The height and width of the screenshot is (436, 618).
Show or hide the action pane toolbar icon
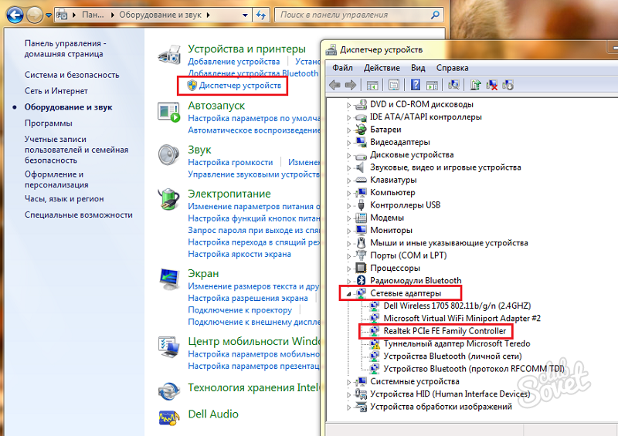pos(432,85)
